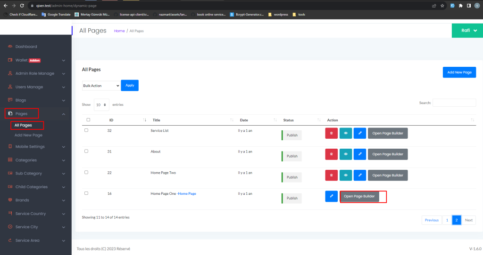Open Add New Page submenu item

(28, 135)
